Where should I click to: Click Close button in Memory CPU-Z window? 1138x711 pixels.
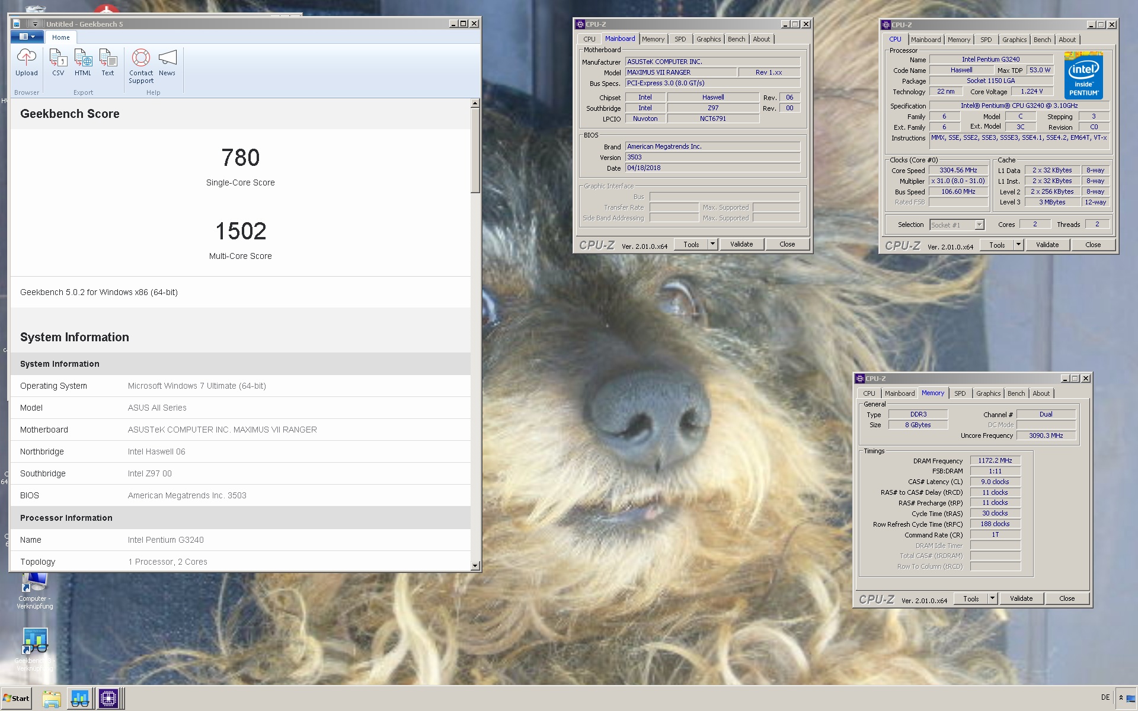pos(1067,598)
